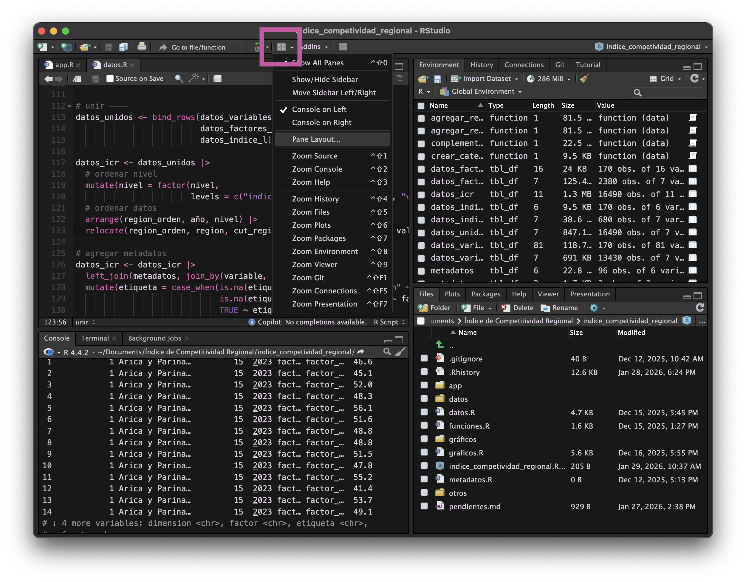This screenshot has width=746, height=582.
Task: Click the print file icon in toolbar
Action: [142, 47]
